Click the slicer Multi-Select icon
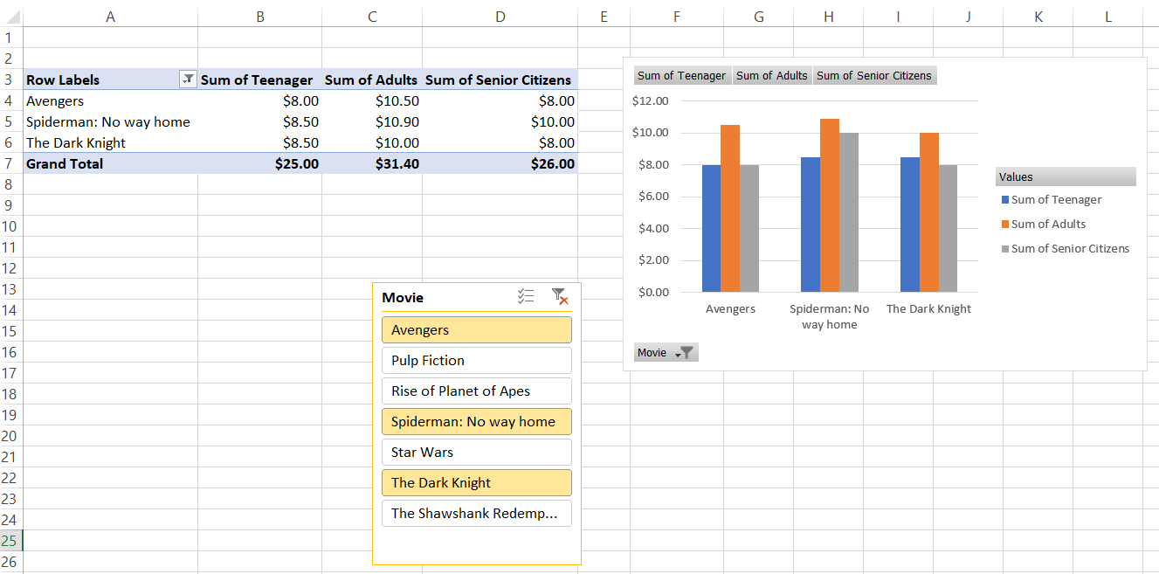Viewport: 1159px width, 574px height. [526, 297]
